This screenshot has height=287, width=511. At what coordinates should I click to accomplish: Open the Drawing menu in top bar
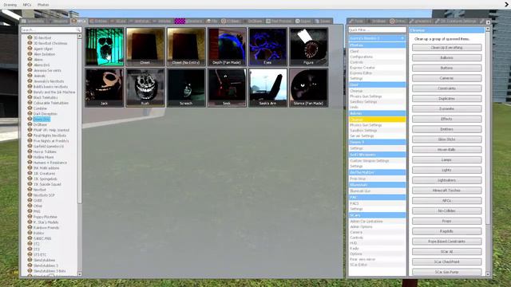[x=10, y=5]
